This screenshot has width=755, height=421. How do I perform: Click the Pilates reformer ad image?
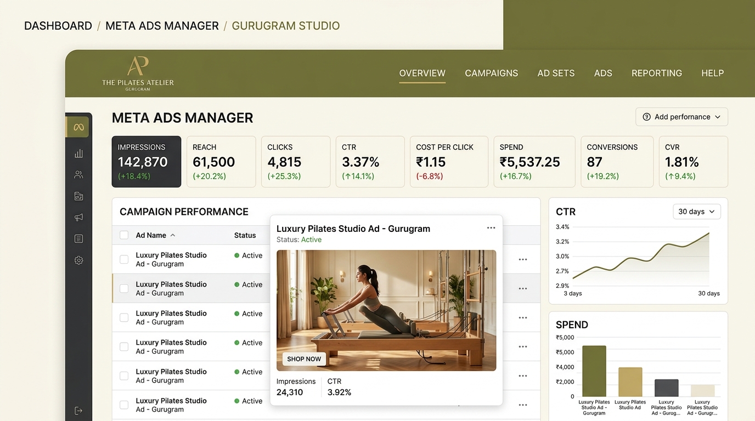(386, 310)
